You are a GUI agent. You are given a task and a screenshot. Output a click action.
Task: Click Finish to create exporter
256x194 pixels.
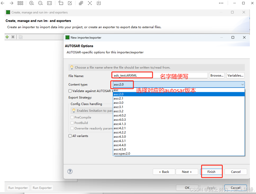point(211,172)
